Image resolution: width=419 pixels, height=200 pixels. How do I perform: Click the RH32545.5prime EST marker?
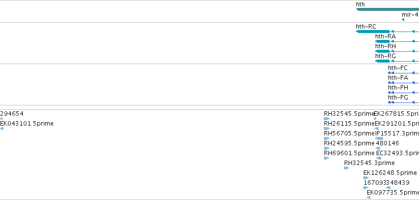click(327, 119)
